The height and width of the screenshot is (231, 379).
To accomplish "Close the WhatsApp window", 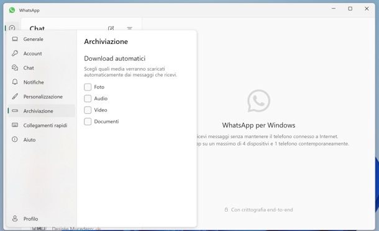I will [x=367, y=9].
